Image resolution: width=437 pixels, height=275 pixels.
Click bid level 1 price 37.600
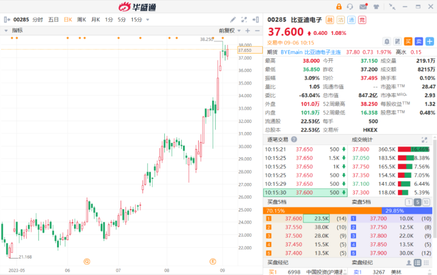tap(294, 218)
